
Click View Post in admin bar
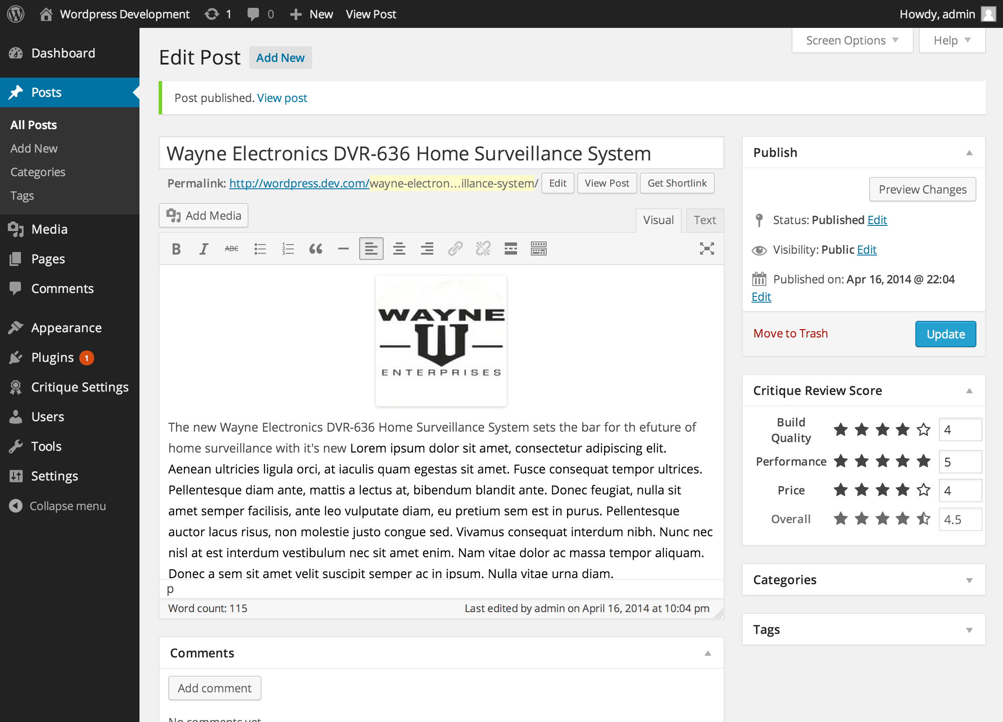coord(371,14)
